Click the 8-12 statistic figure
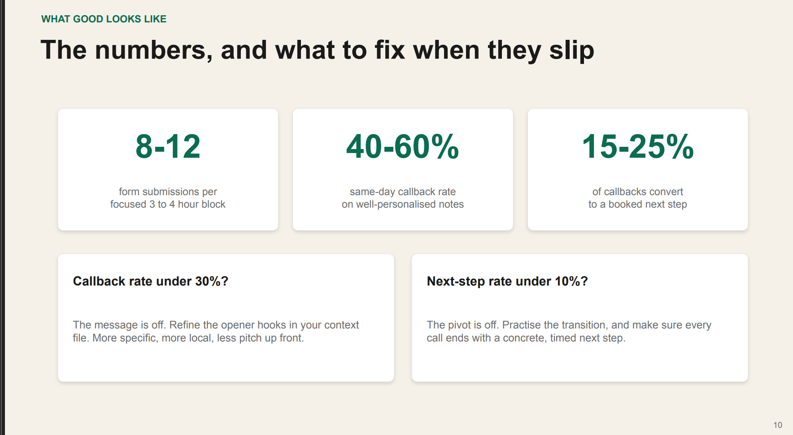793x435 pixels. 168,146
